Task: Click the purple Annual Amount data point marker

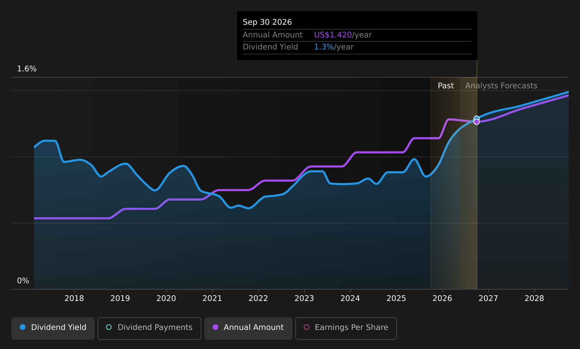Action: pos(477,122)
